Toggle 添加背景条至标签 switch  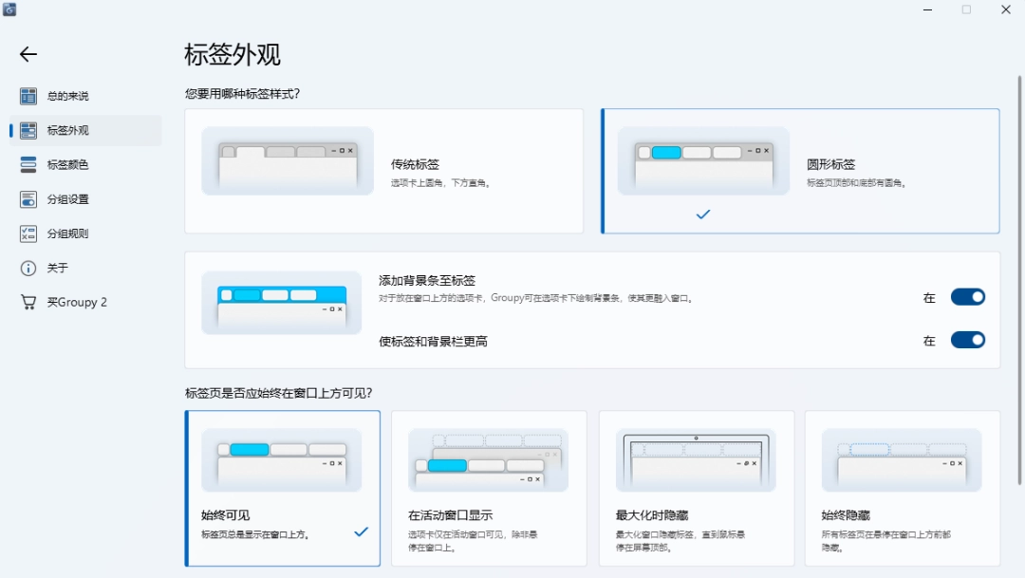[x=968, y=297]
